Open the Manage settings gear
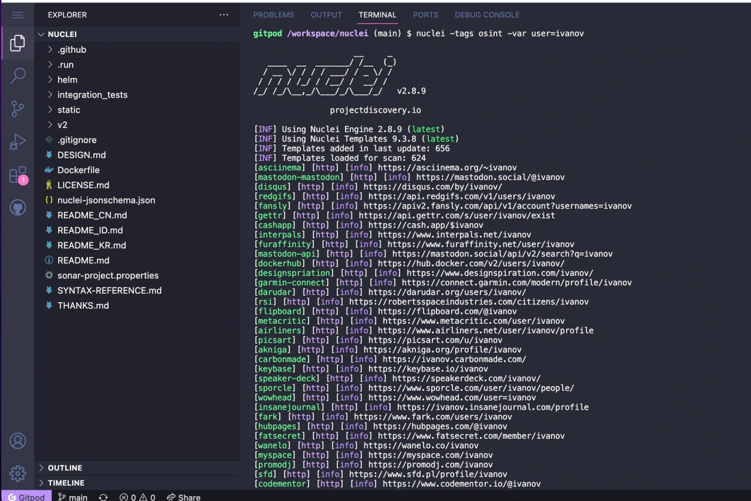The height and width of the screenshot is (501, 751). (18, 473)
